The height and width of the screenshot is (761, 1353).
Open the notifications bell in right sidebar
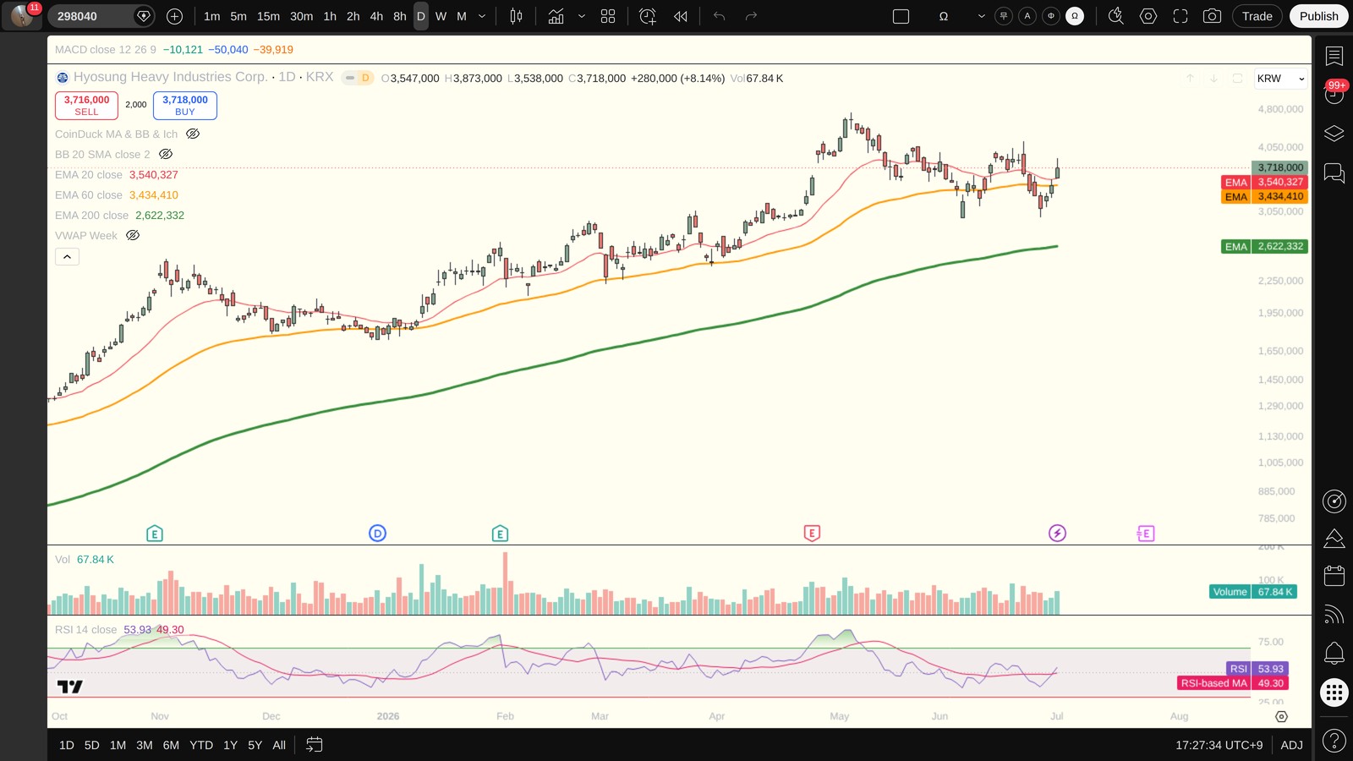click(1334, 653)
